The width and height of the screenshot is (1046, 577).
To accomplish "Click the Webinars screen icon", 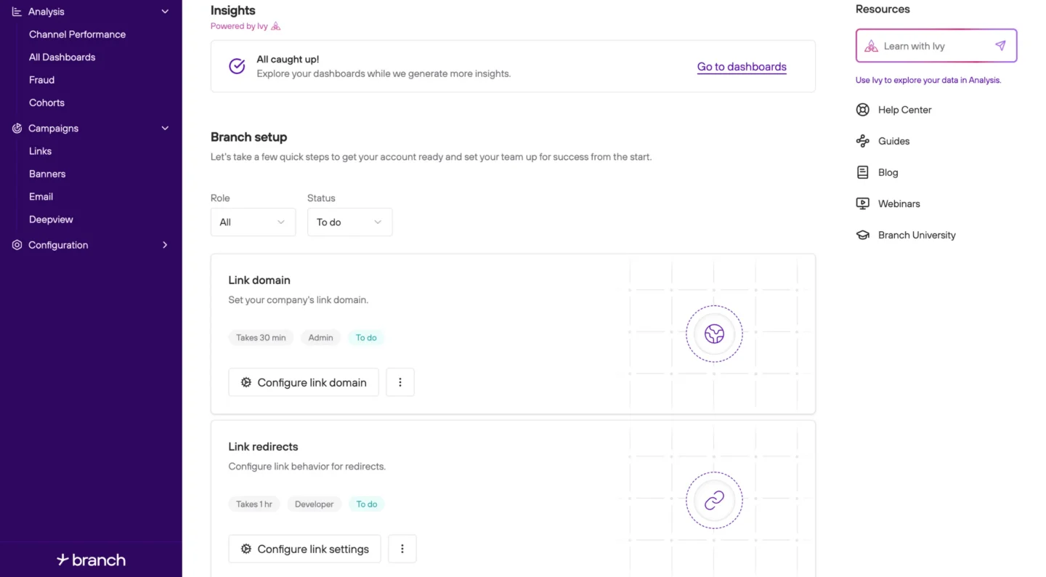I will click(862, 203).
